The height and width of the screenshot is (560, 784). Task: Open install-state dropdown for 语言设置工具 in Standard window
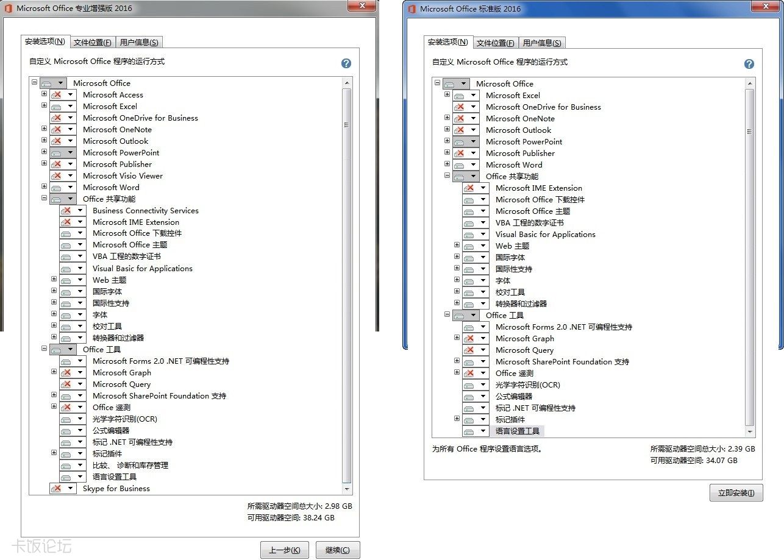pyautogui.click(x=483, y=431)
